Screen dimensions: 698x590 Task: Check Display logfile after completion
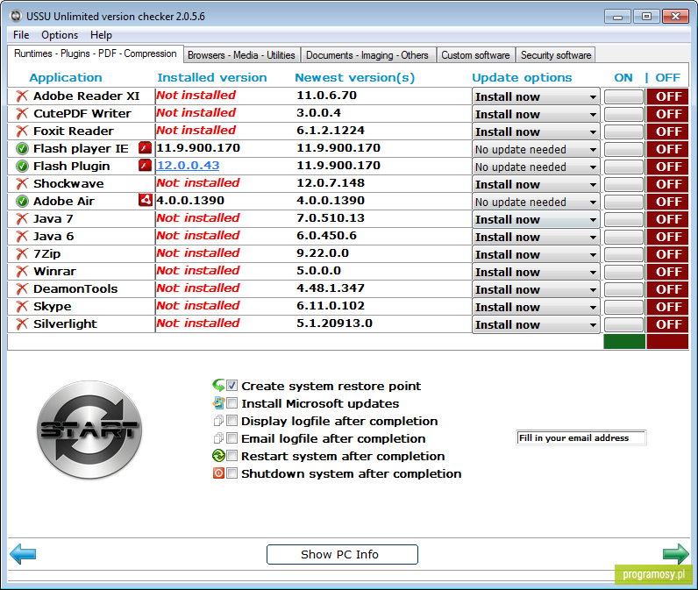click(x=231, y=421)
